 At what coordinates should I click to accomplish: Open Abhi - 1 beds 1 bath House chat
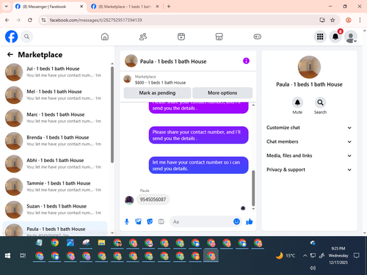[55, 164]
